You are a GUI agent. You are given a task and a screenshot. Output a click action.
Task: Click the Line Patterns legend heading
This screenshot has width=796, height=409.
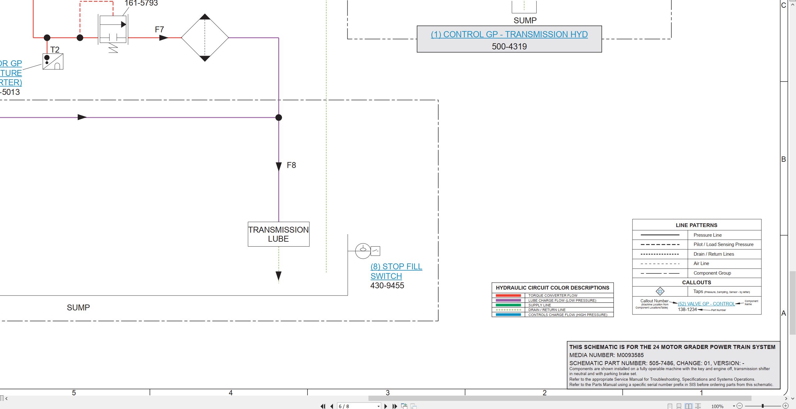tap(696, 225)
